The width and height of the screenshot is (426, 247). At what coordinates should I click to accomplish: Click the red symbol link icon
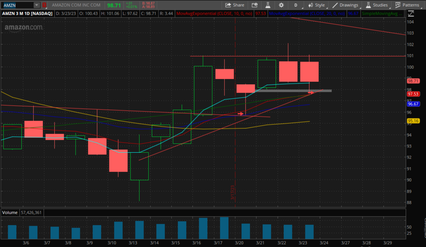point(44,5)
